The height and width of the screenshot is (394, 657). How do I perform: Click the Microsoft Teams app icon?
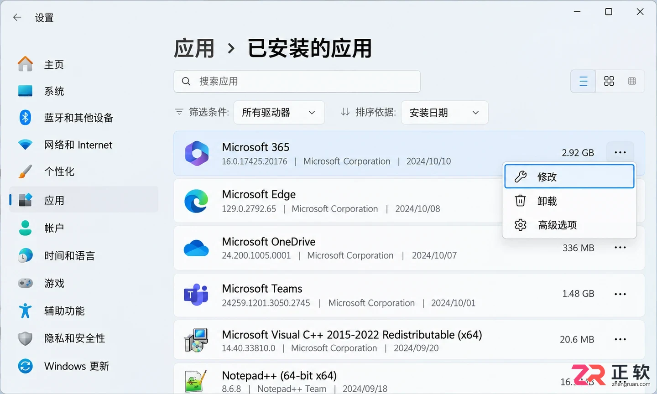click(x=196, y=295)
